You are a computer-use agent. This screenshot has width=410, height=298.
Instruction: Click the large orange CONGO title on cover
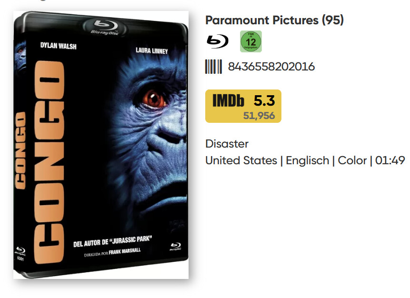[49, 162]
